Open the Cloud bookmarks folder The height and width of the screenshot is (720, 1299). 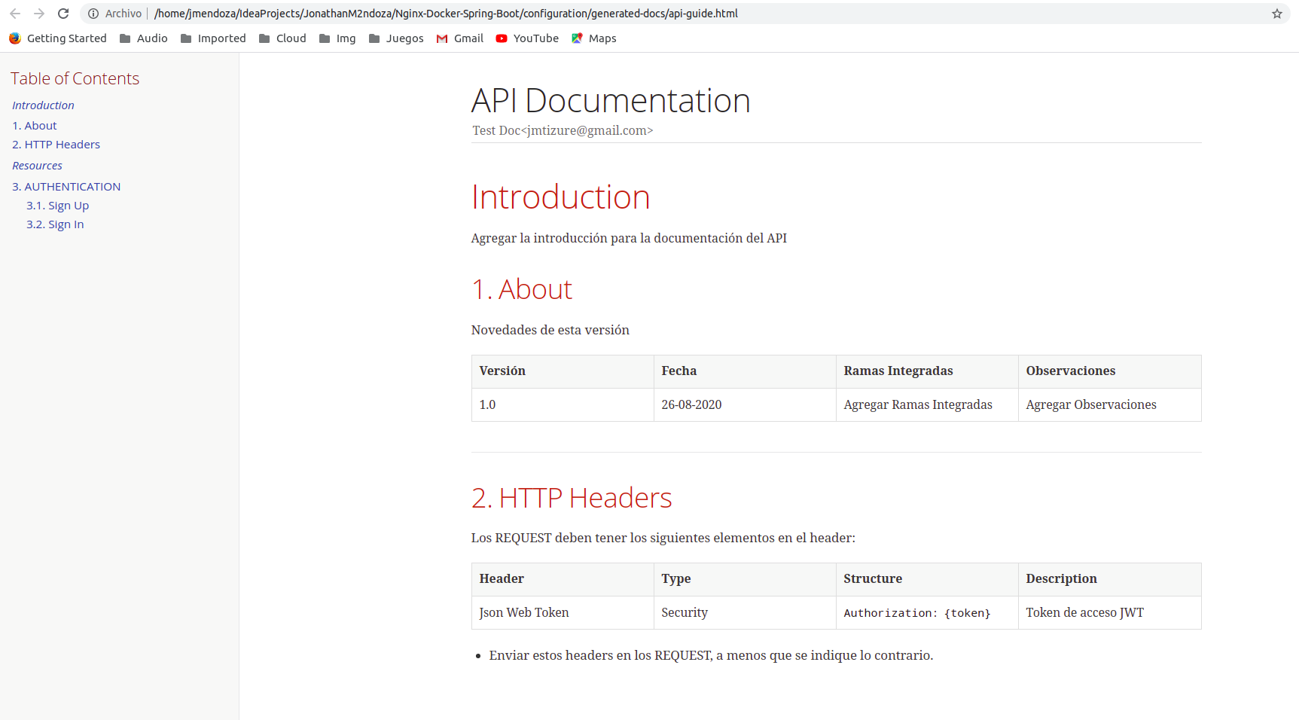[x=282, y=38]
